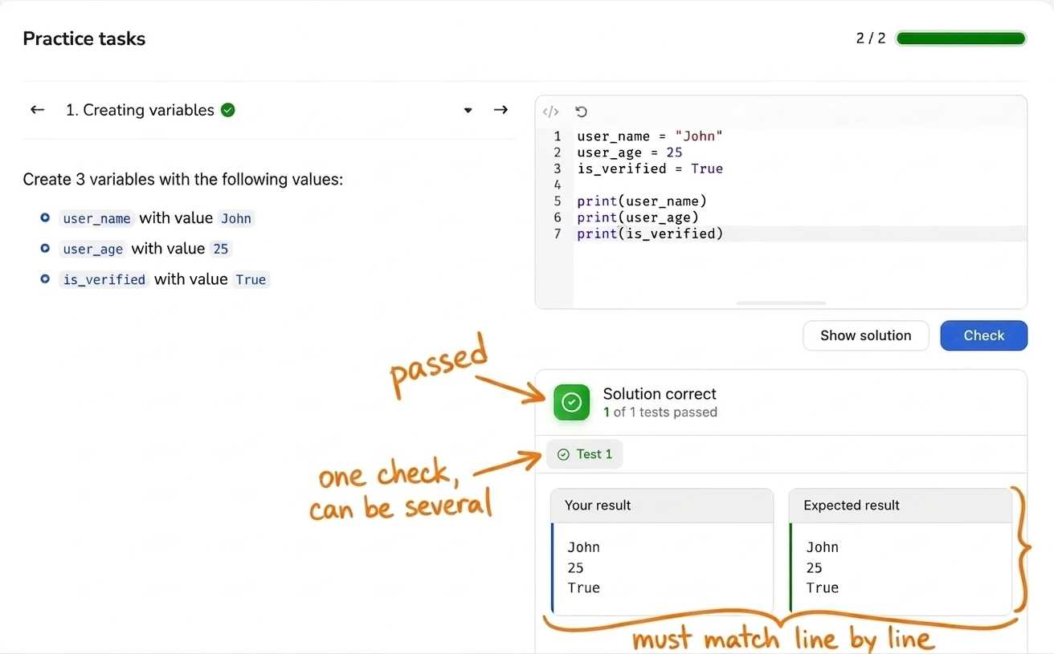Click the Practice tasks heading
Screen dimensions: 1054x654
84,39
